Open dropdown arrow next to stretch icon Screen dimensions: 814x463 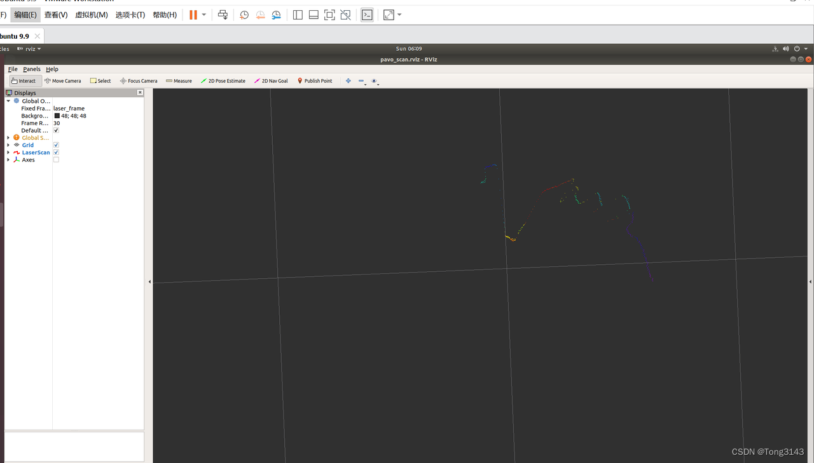coord(399,15)
